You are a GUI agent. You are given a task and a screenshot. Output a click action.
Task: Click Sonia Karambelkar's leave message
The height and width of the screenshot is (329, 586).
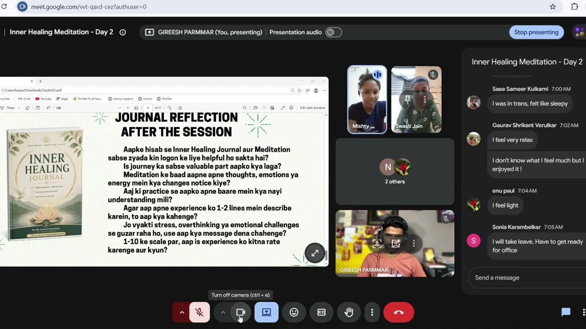(x=537, y=246)
